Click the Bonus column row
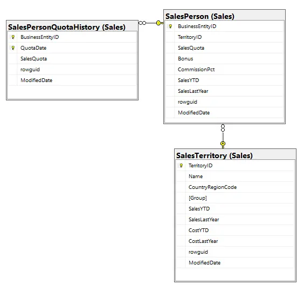This screenshot has height=285, width=297. click(x=224, y=59)
